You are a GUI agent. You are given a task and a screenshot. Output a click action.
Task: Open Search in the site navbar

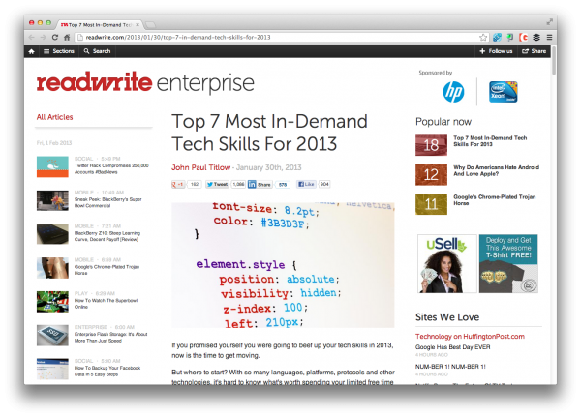click(x=97, y=51)
